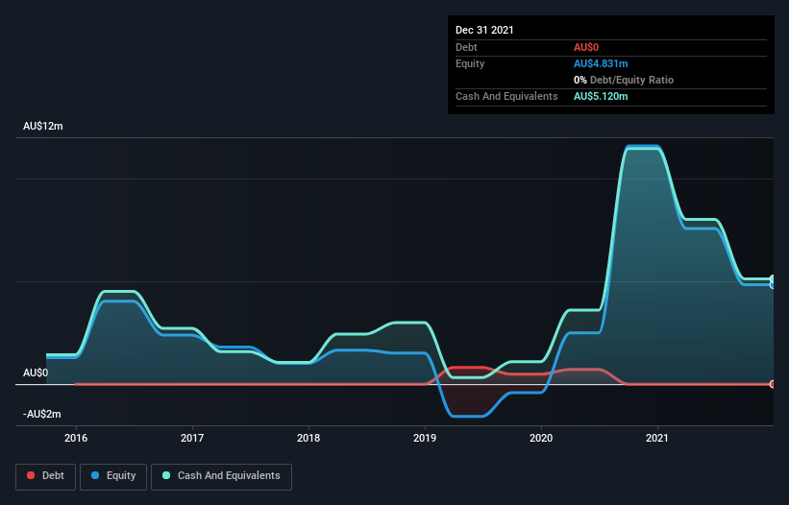Click the AU$4.831m equity value

coord(601,63)
